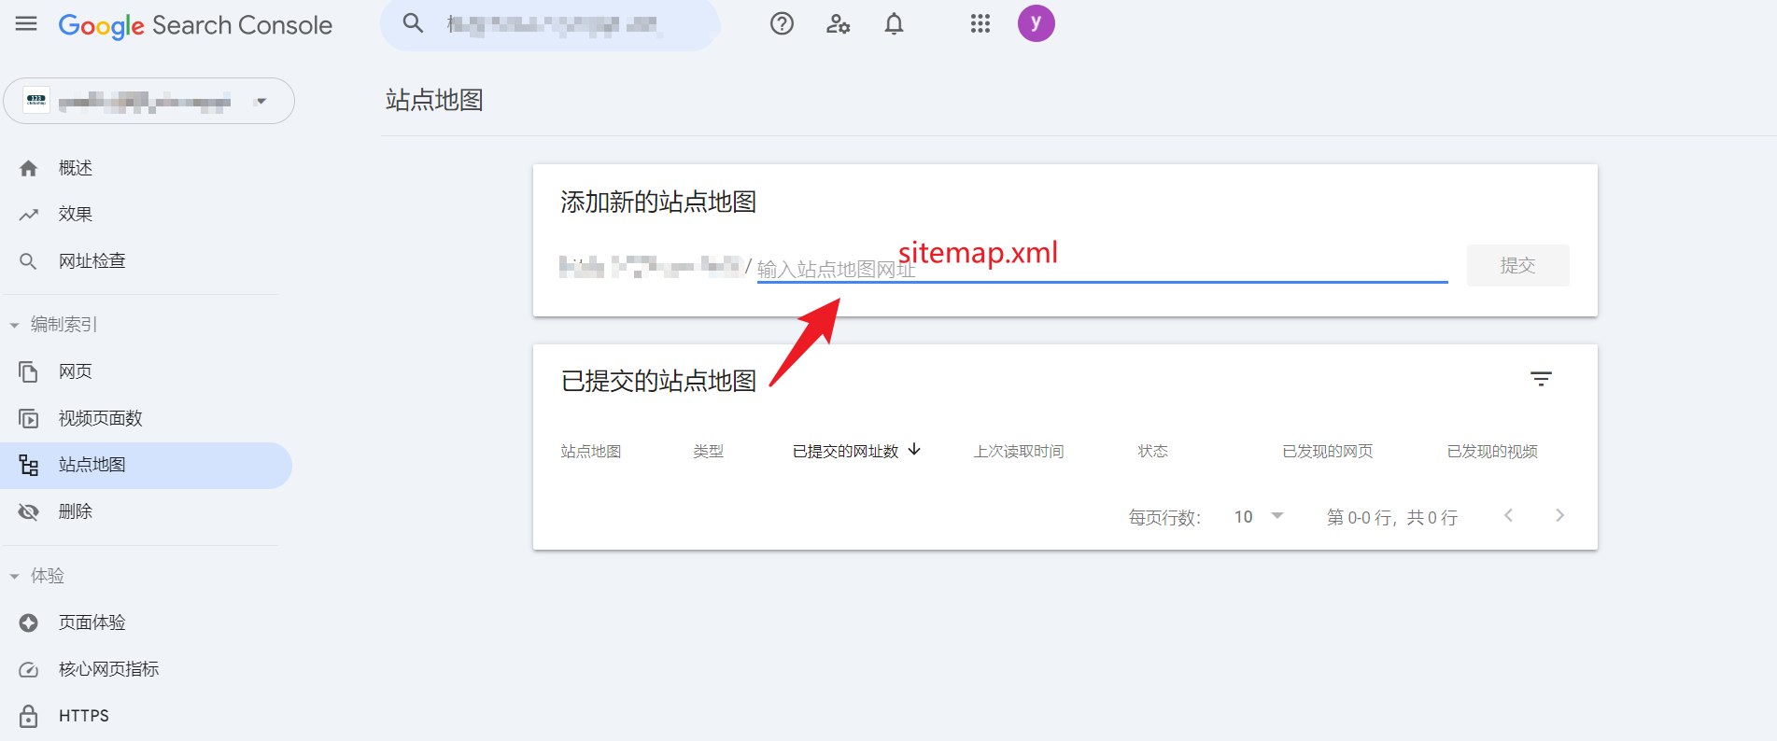Click the 已提交的站点地图 heading

tap(658, 381)
